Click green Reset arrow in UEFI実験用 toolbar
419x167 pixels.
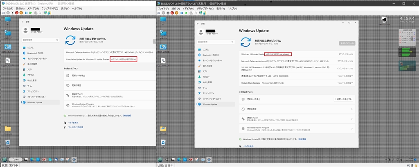coord(187,13)
